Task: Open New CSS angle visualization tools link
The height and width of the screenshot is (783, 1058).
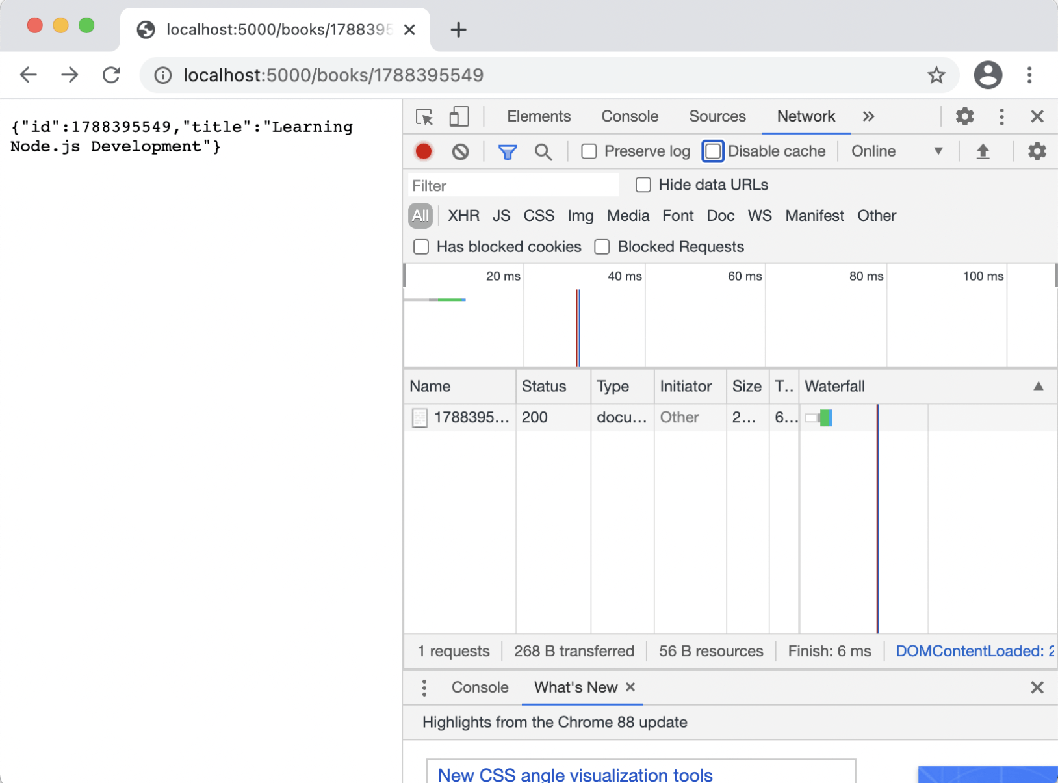Action: tap(575, 774)
